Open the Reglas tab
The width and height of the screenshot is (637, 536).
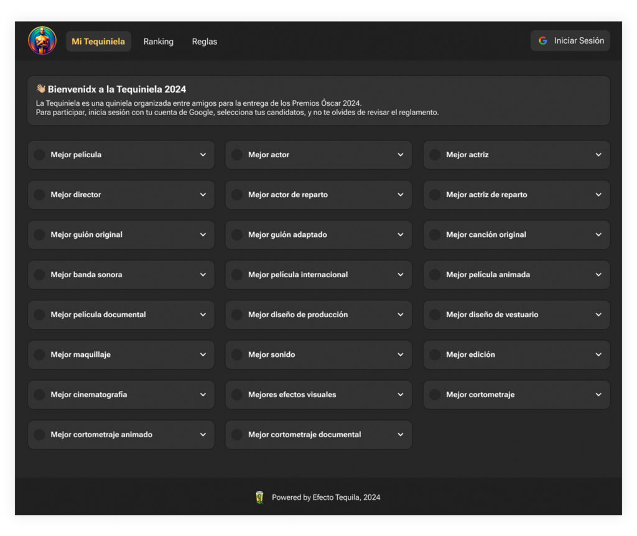point(205,42)
